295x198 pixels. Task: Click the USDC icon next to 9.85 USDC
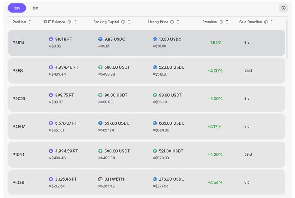101,39
